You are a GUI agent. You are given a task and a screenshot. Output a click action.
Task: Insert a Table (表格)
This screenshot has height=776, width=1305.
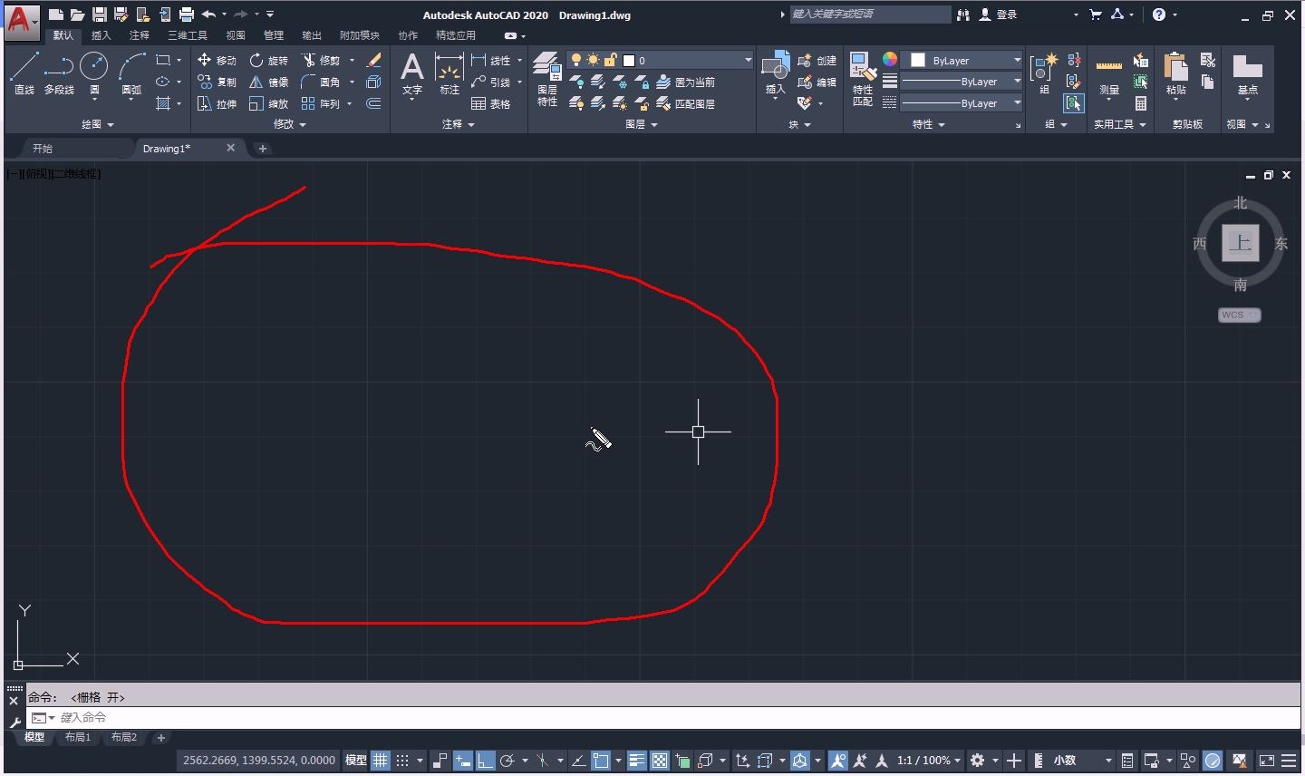click(x=491, y=103)
